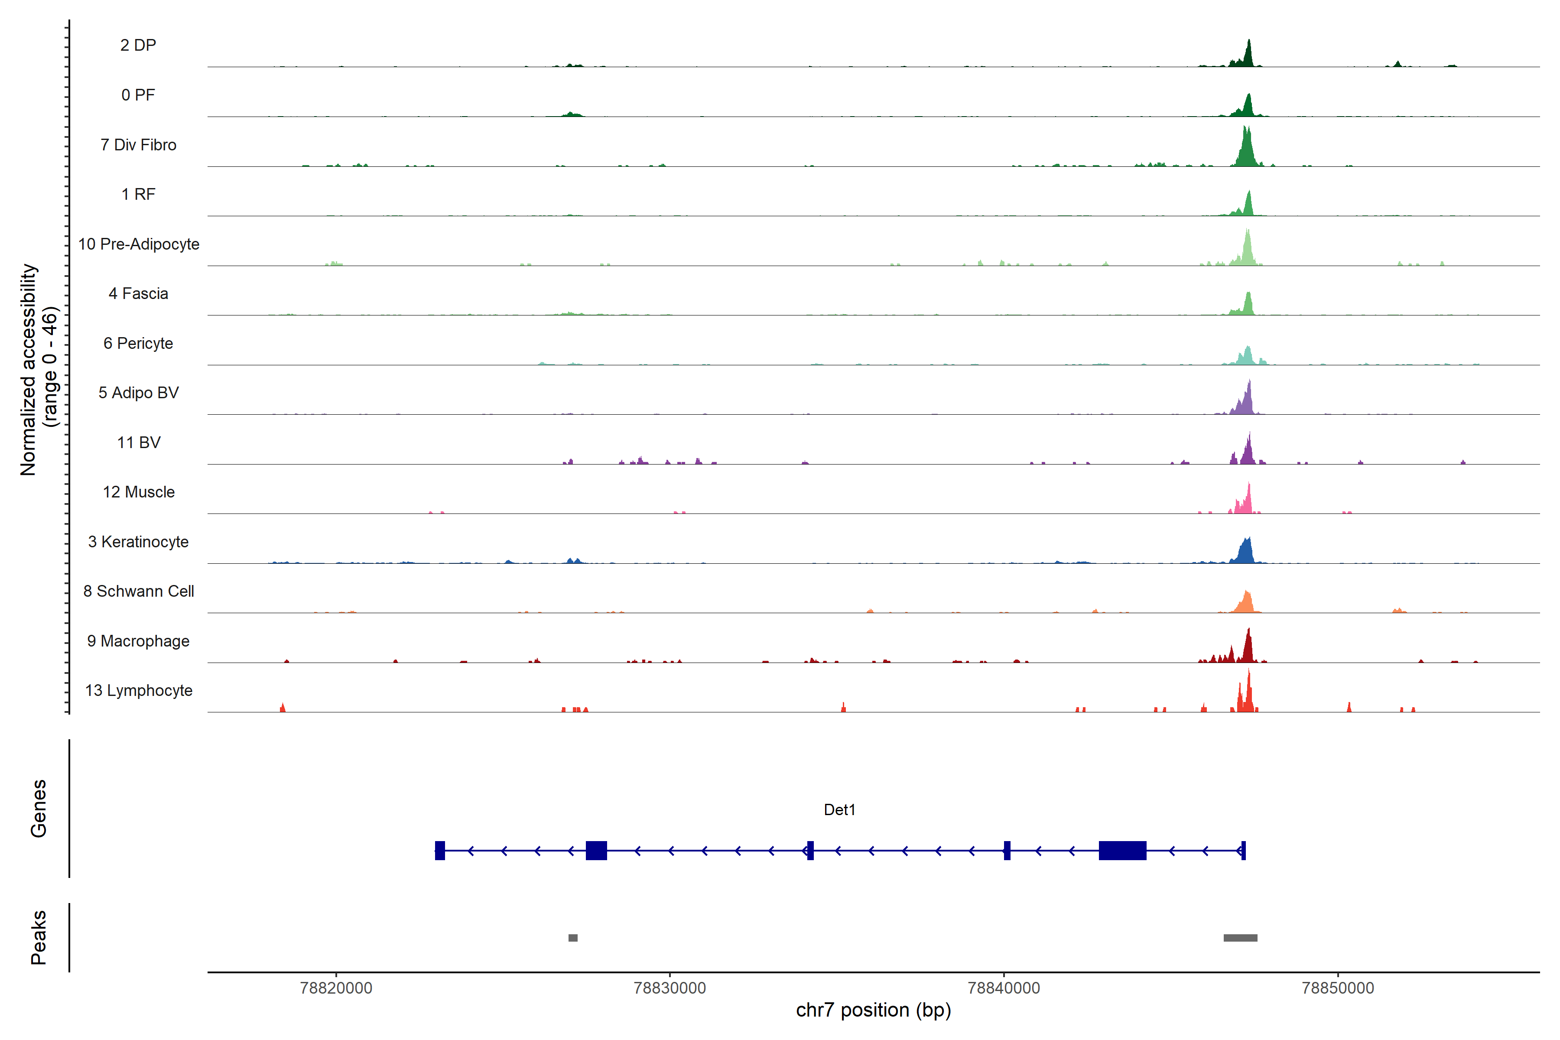Click the 3 Keratinocyte track label
The height and width of the screenshot is (1040, 1560).
click(138, 542)
